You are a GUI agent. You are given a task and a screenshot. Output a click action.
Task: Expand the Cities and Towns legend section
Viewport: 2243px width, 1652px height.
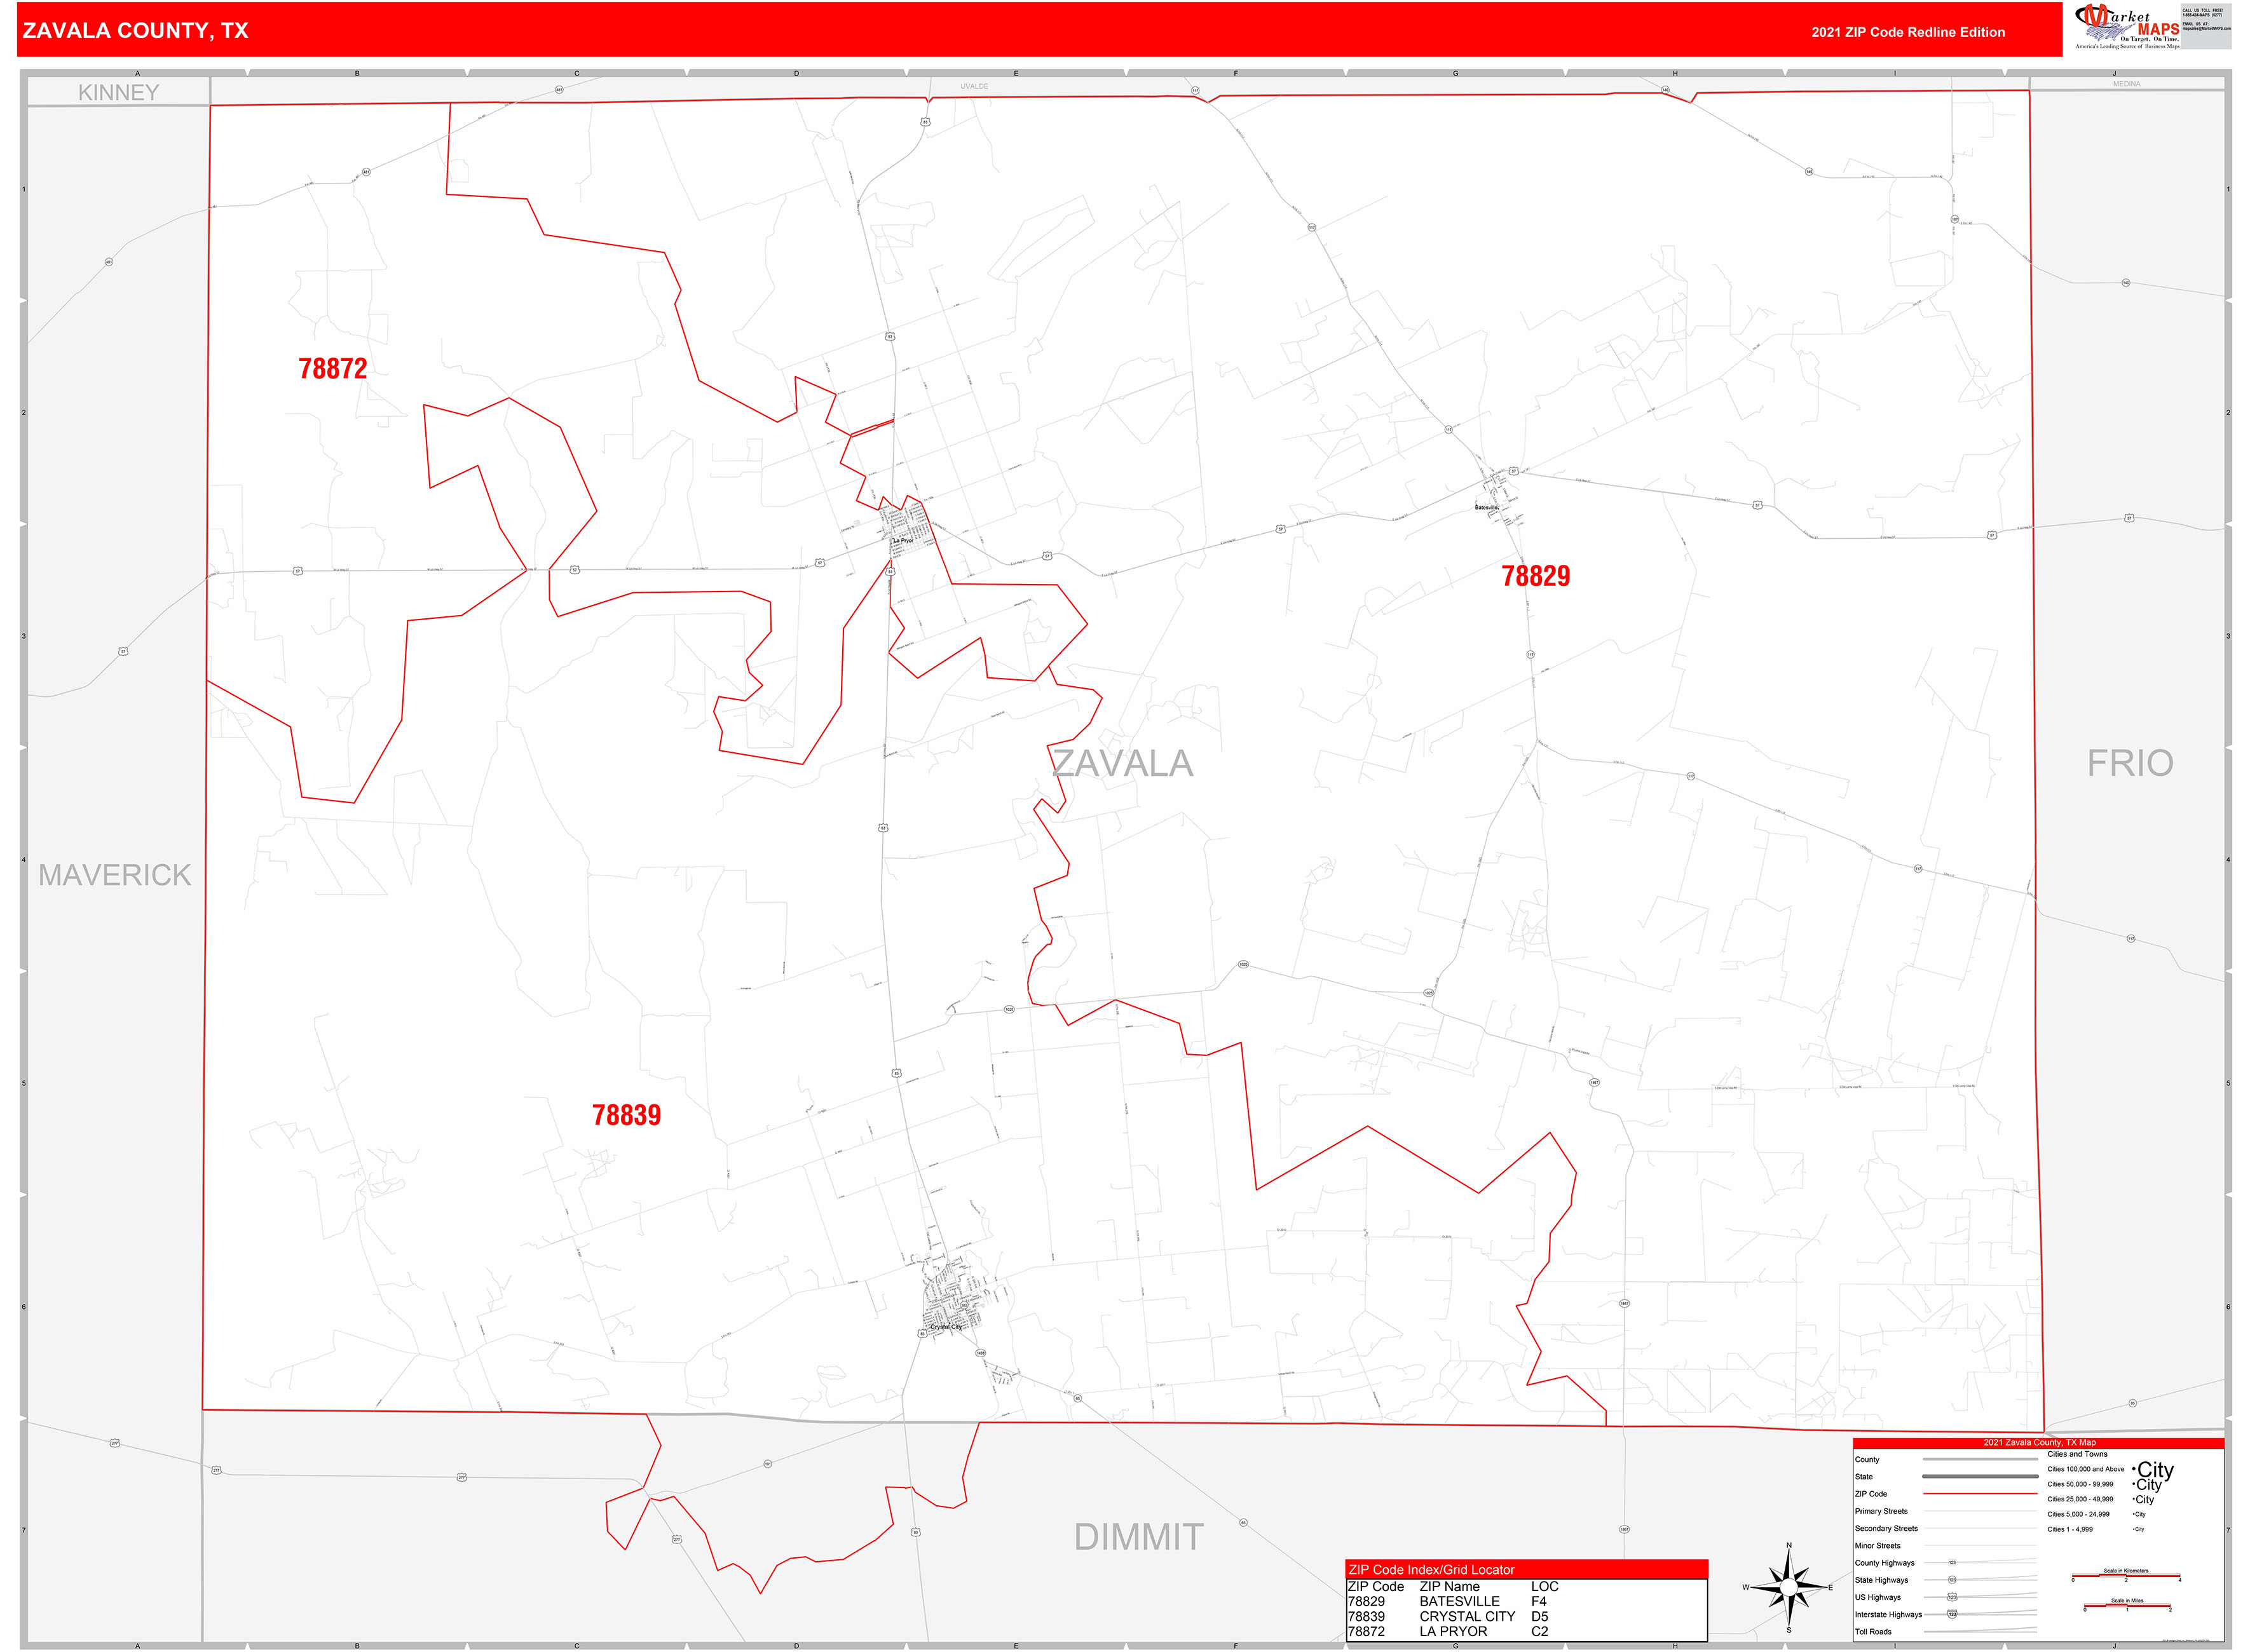click(2077, 1454)
